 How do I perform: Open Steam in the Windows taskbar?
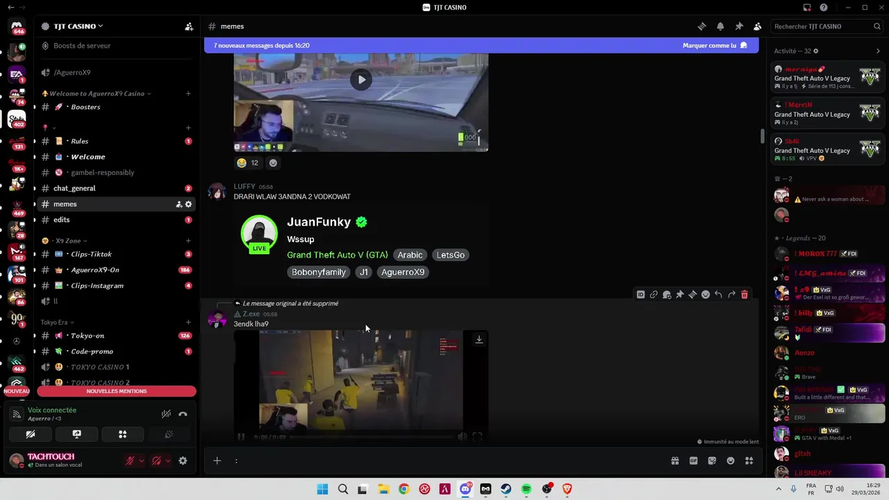click(506, 489)
